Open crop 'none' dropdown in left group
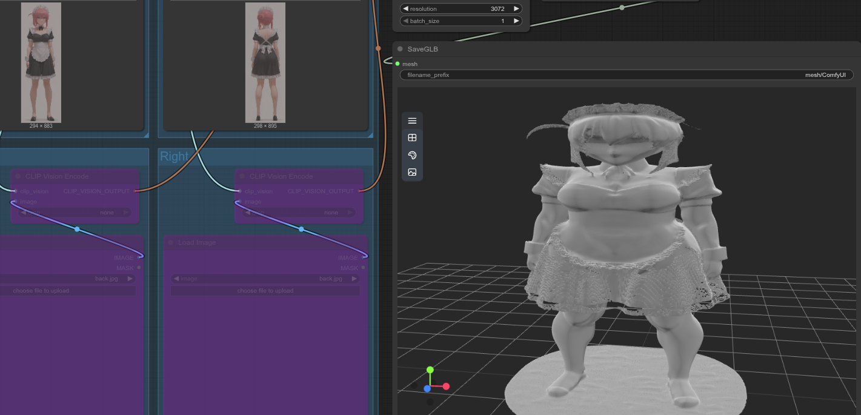The width and height of the screenshot is (861, 415). pos(75,213)
